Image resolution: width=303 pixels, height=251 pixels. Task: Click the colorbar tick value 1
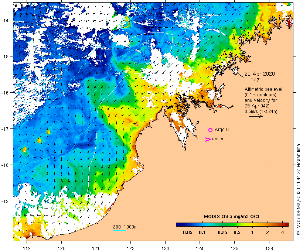[x=252, y=232]
